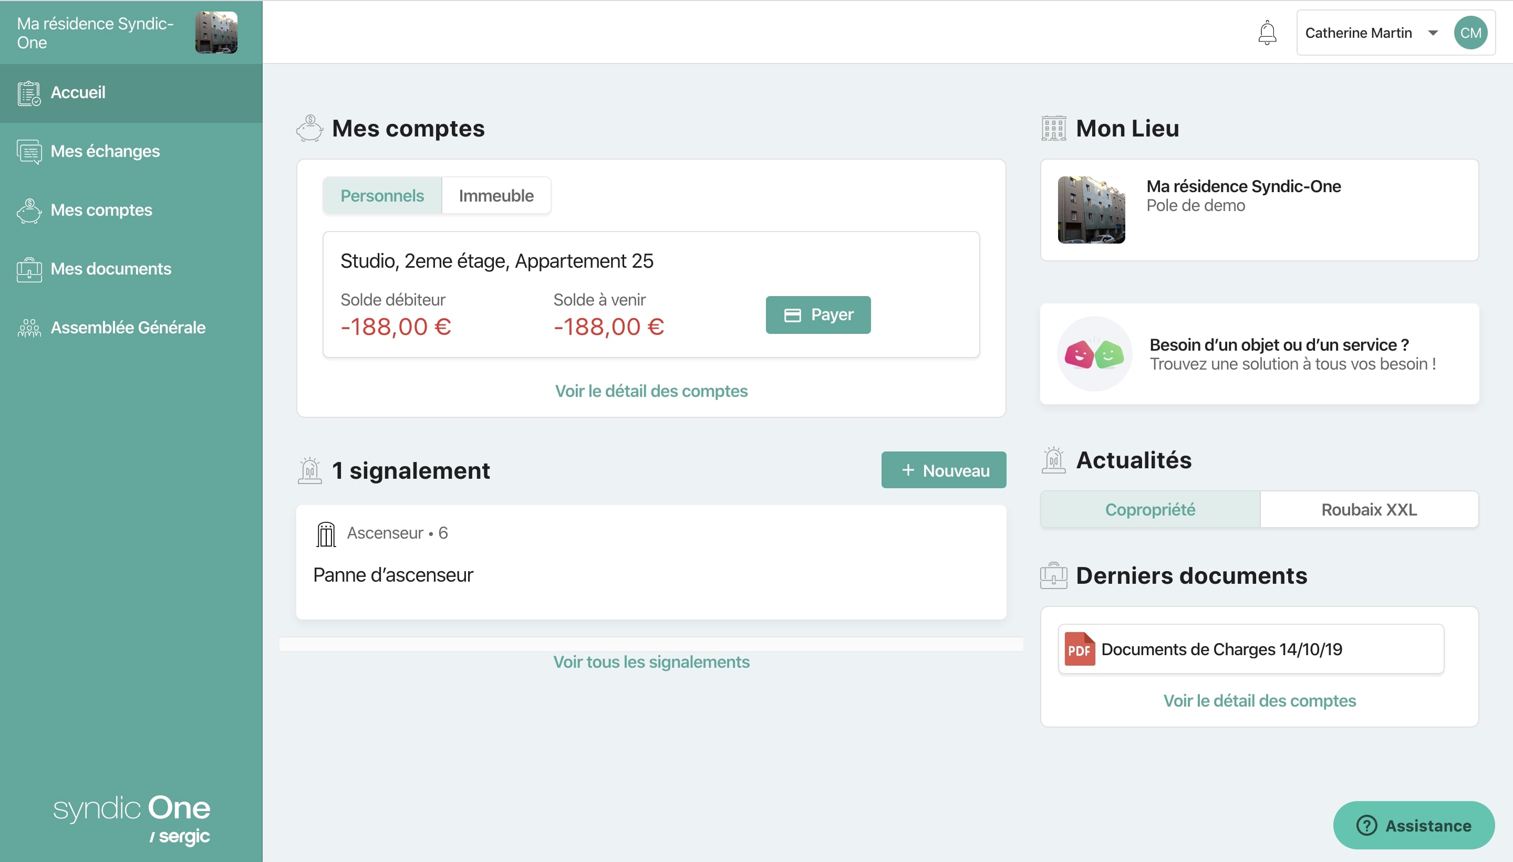This screenshot has height=862, width=1513.
Task: Open Assemblée Générale in sidebar
Action: point(131,328)
